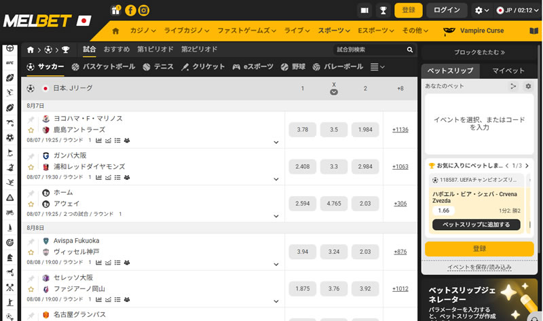
Task: Favorite the ガンバ大阪 match with star
Action: [31, 167]
